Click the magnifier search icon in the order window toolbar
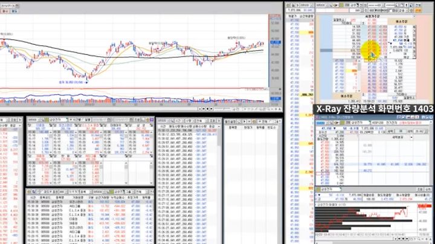Viewport: 435px width, 244px height. [x=330, y=5]
